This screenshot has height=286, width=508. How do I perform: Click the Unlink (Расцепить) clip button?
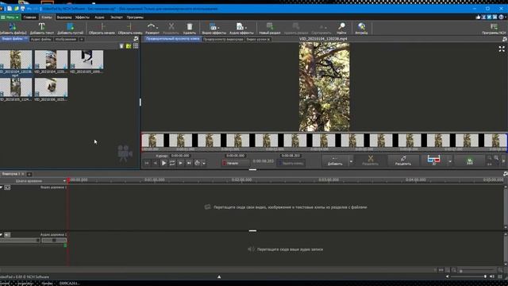(402, 160)
